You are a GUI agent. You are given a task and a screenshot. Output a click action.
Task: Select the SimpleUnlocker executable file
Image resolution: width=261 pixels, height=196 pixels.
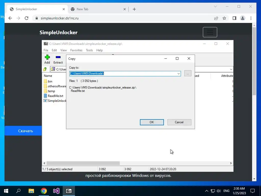[x=55, y=101]
